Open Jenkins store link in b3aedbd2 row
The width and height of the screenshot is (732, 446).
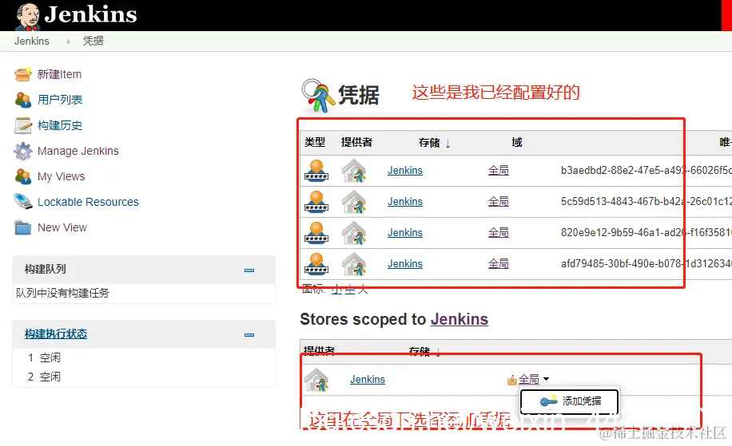[404, 171]
